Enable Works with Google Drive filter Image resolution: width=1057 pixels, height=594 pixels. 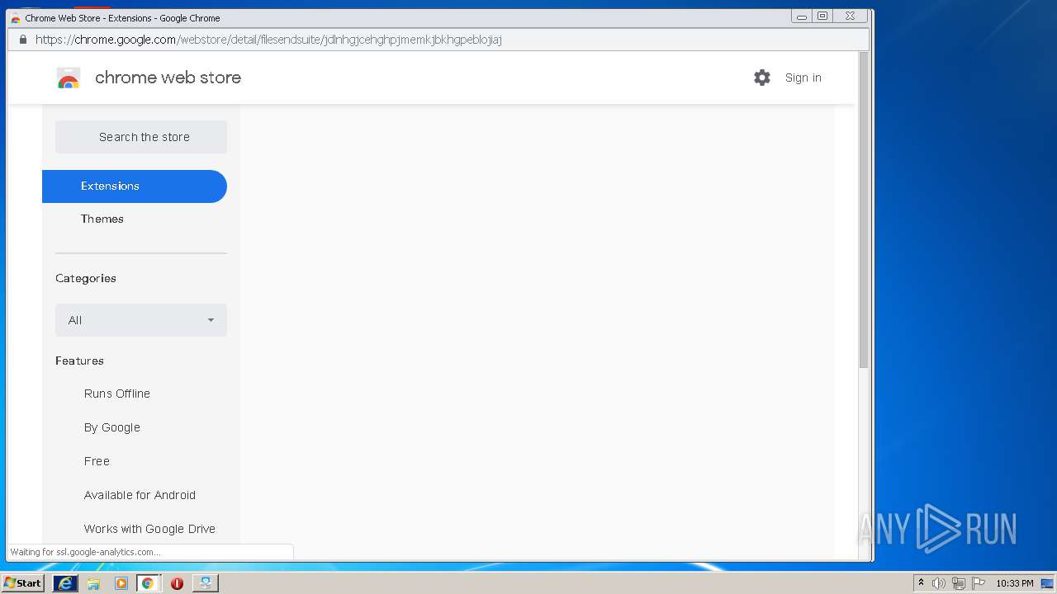click(x=149, y=529)
